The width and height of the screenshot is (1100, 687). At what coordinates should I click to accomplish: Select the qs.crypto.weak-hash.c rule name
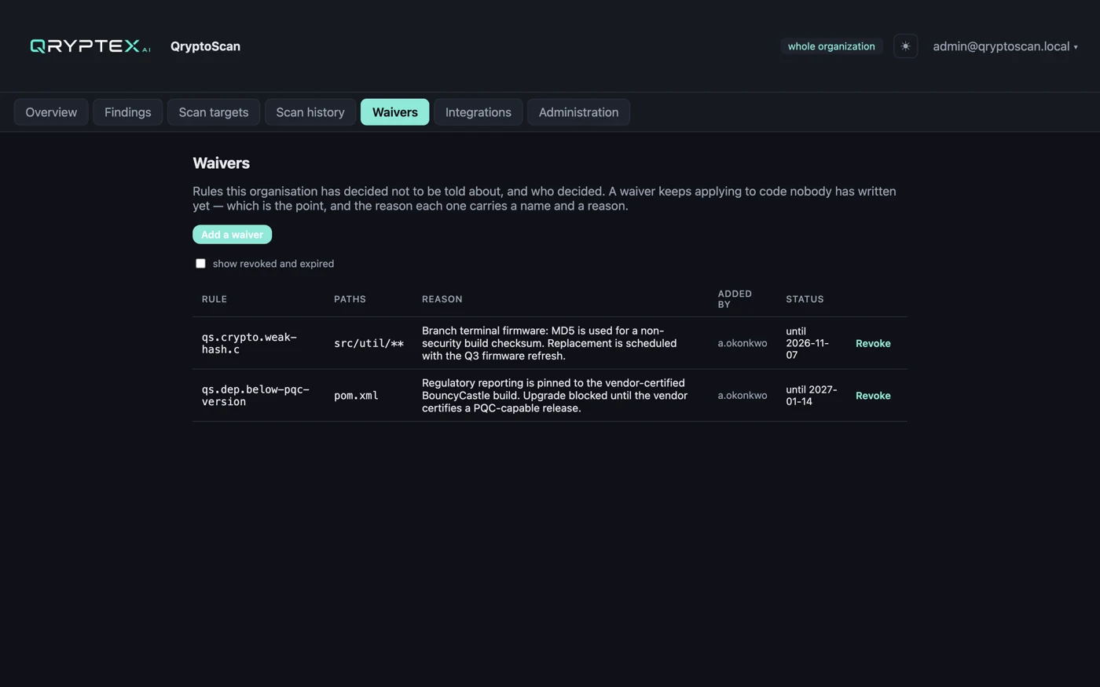[249, 343]
